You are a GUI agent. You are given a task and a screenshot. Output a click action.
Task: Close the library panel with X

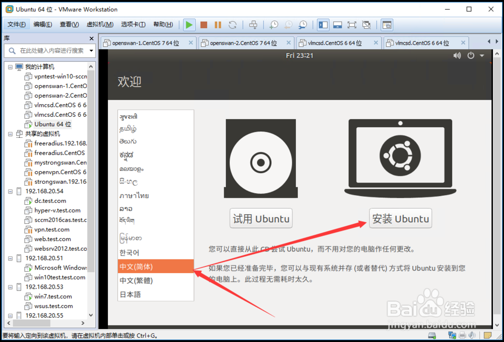click(92, 39)
